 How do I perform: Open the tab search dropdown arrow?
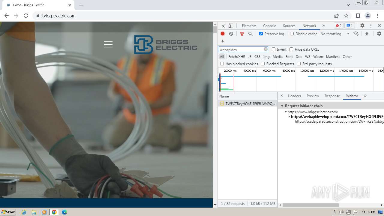coord(348,5)
